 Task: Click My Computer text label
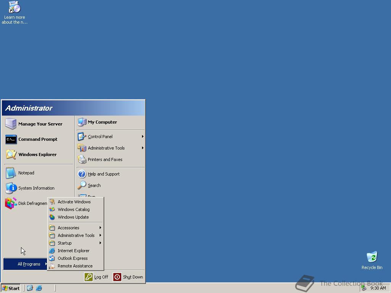(x=102, y=122)
